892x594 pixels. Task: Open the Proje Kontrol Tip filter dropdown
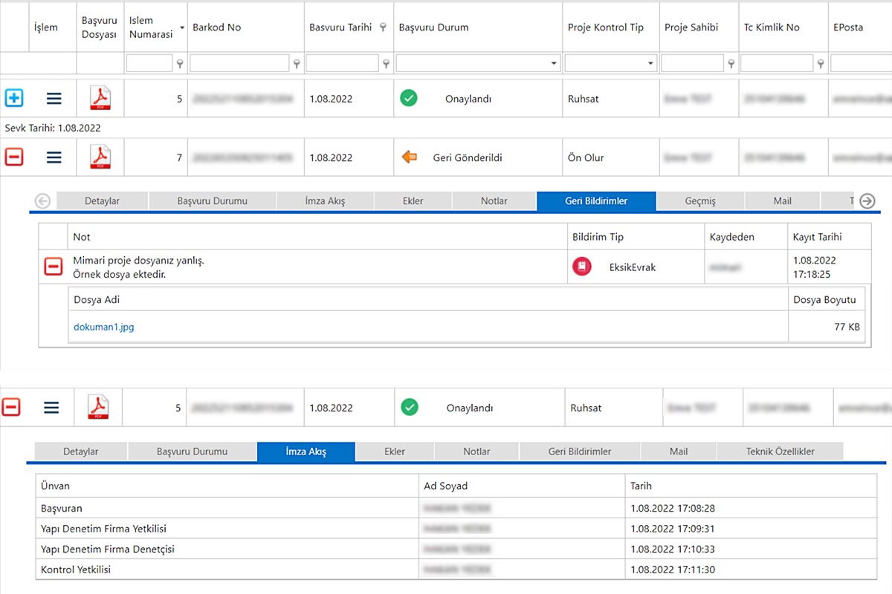pyautogui.click(x=650, y=64)
